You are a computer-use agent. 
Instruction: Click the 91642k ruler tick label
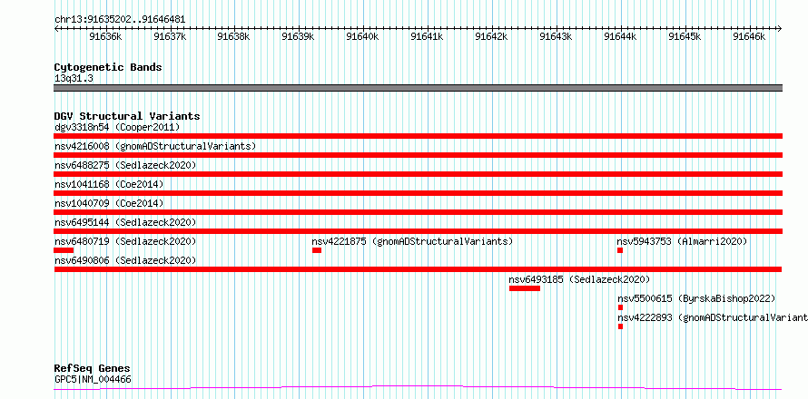(x=491, y=37)
